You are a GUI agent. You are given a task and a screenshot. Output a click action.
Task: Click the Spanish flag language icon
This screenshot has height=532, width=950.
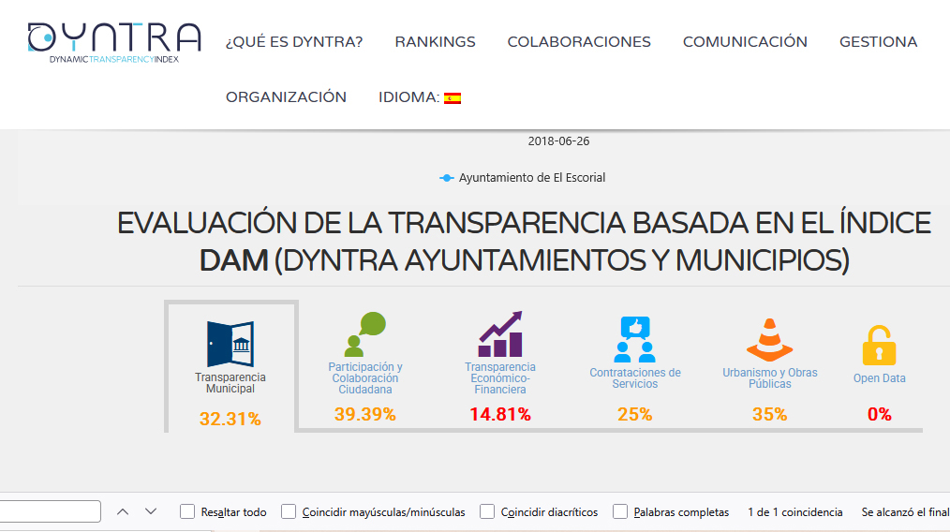[x=453, y=97]
